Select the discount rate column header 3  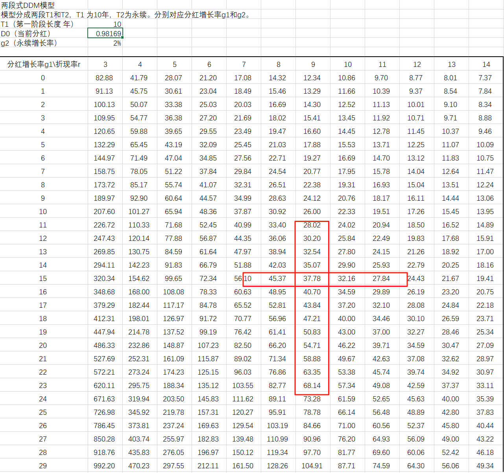click(x=105, y=64)
